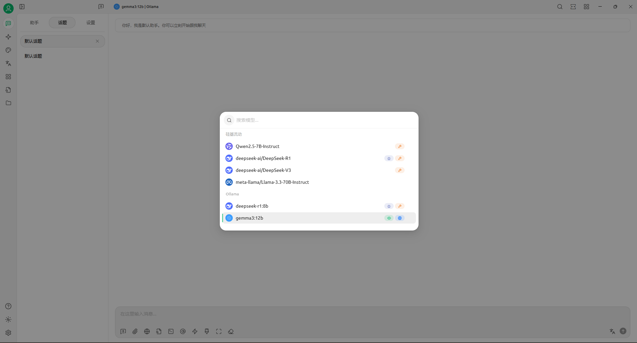Image resolution: width=637 pixels, height=343 pixels.
Task: Open the palette icon in left sidebar
Action: [x=8, y=50]
